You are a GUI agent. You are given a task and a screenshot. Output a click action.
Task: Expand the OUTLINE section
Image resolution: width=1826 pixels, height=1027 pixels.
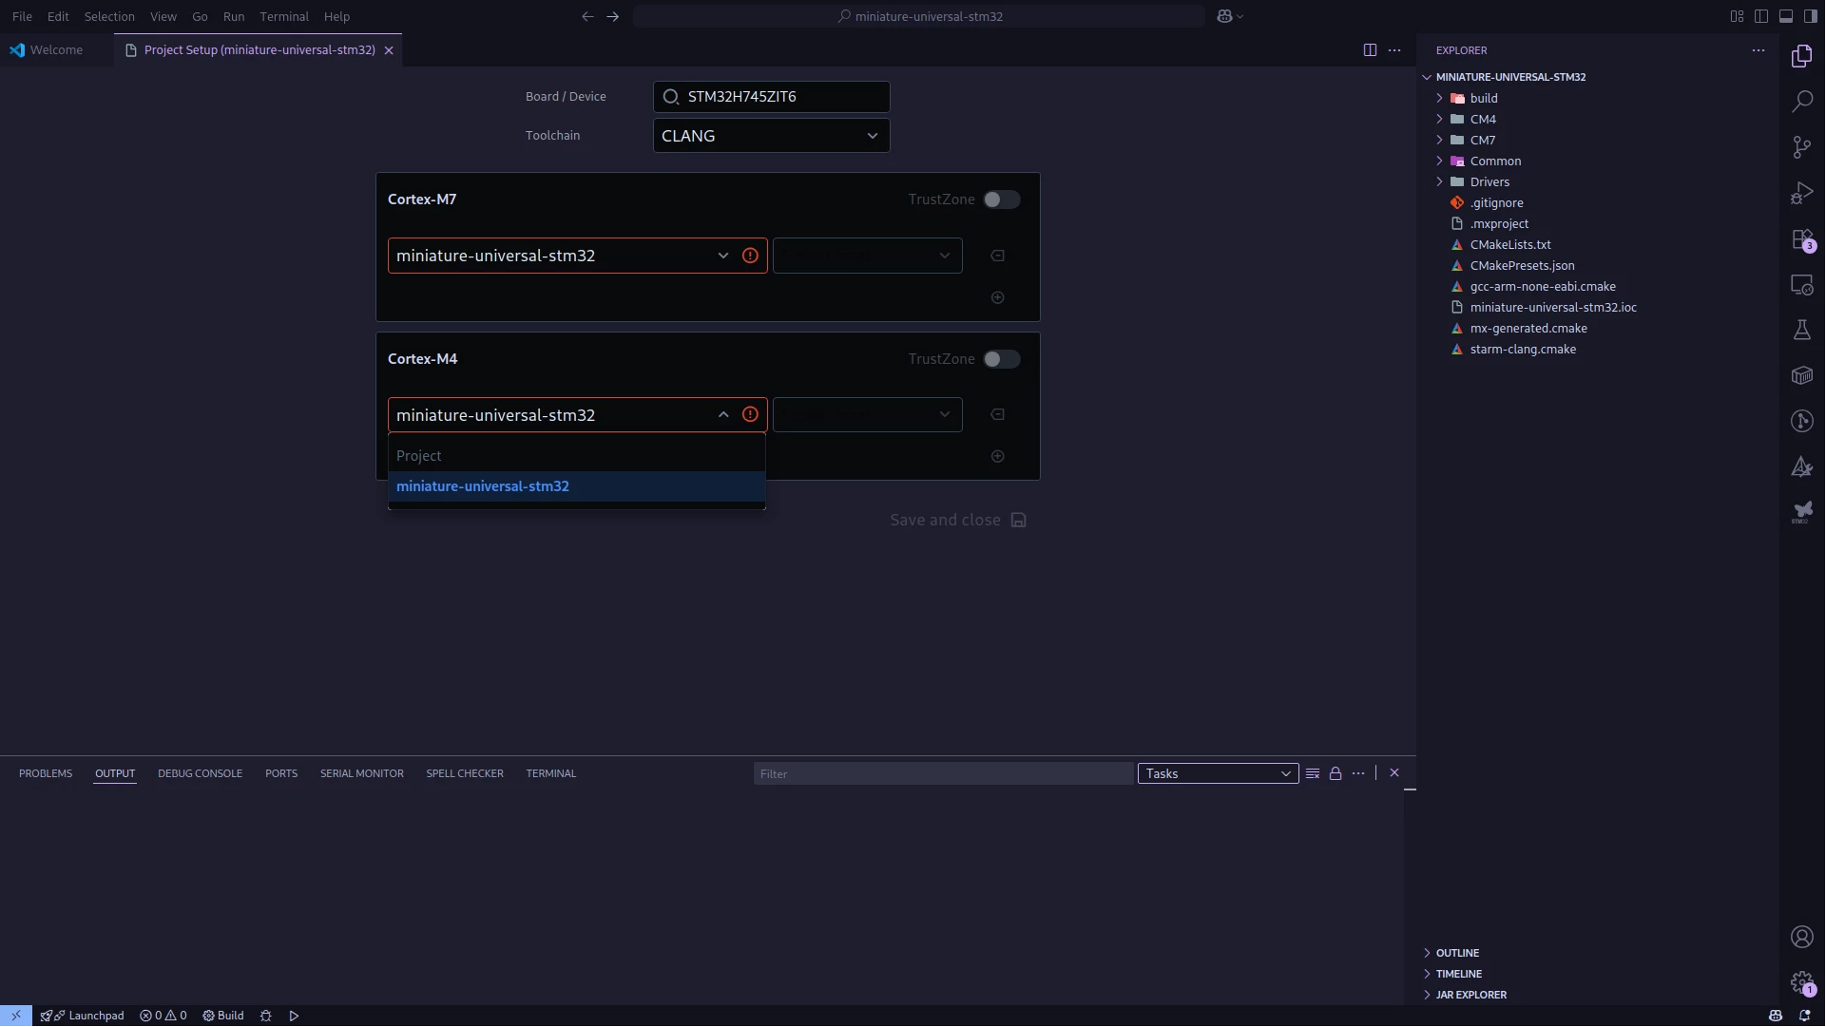tap(1457, 954)
